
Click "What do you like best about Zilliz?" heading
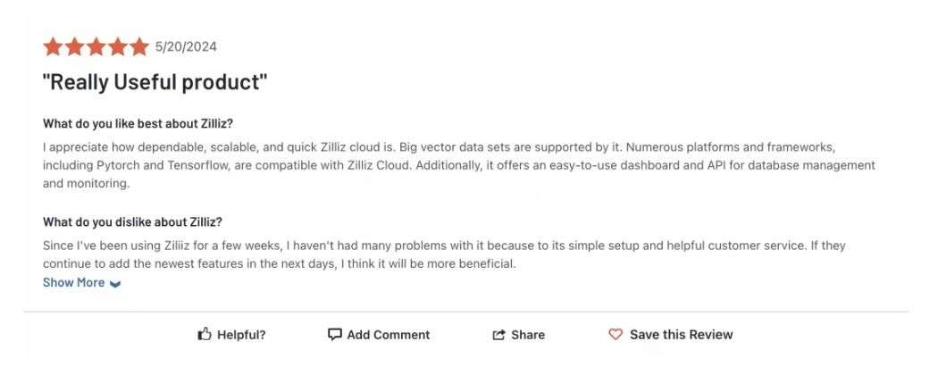coord(138,124)
